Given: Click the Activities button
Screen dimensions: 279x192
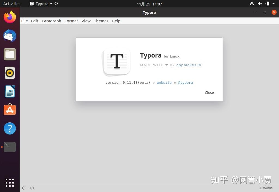Looking at the screenshot, I should click(x=12, y=4).
